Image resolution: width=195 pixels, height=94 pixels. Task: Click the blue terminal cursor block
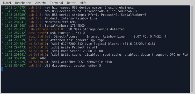point(2,69)
